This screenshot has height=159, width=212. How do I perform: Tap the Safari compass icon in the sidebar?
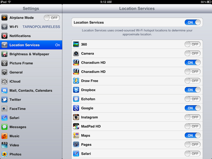[4, 118]
